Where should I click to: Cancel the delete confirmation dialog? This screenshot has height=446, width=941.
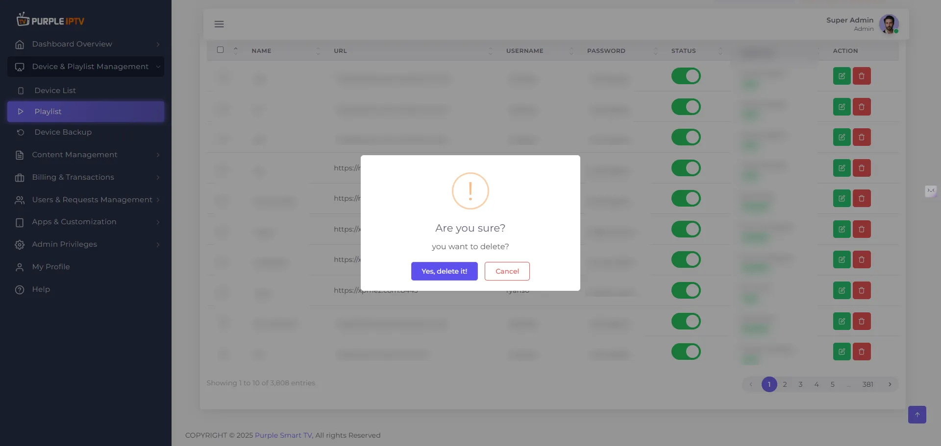[507, 271]
